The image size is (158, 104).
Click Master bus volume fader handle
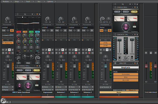click(106, 66)
